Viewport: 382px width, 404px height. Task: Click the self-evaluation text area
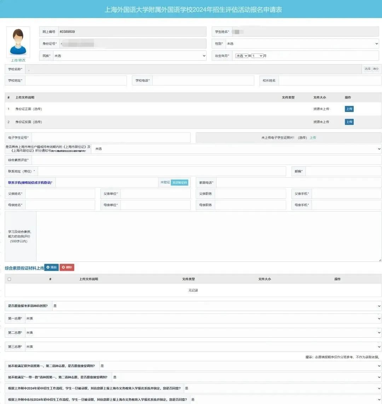point(209,237)
